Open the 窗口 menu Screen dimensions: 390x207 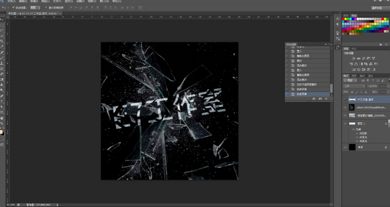click(104, 1)
